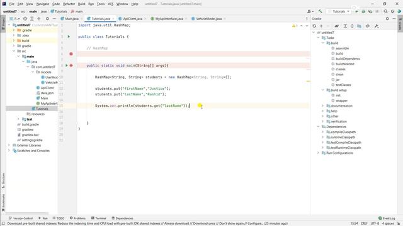403x226 pixels.
Task: Toggle Gradle show dependencies button
Action: [x=359, y=26]
